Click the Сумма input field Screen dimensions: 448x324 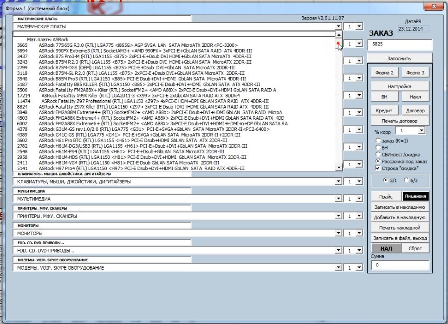click(400, 265)
